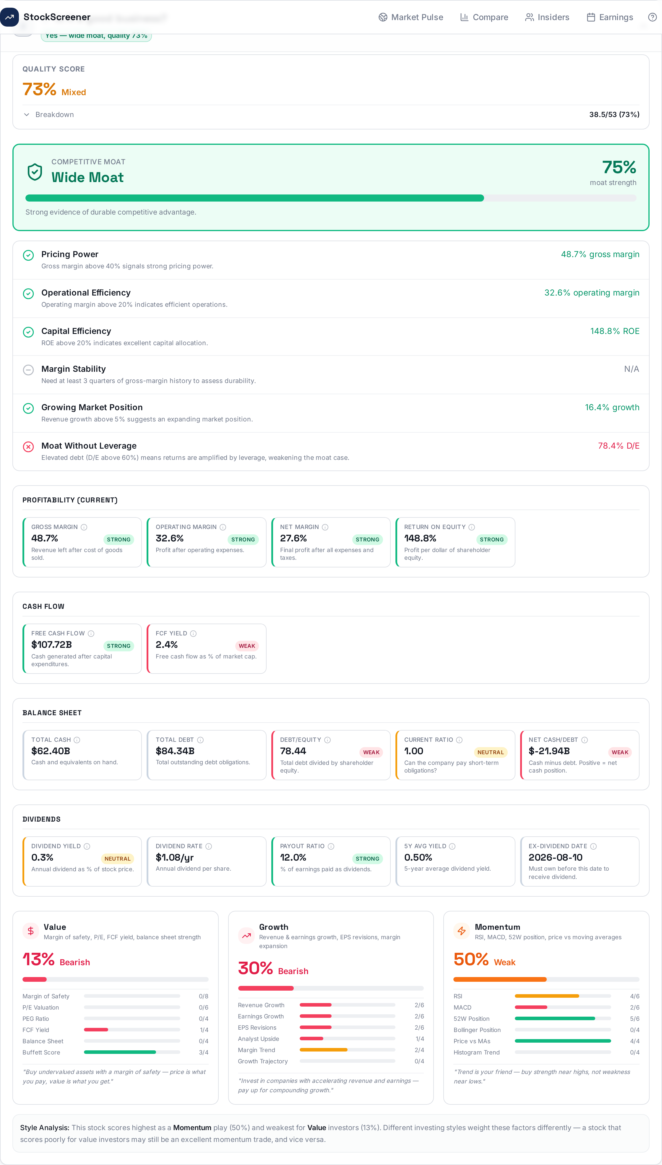
Task: Open the help question-mark icon
Action: pos(652,17)
